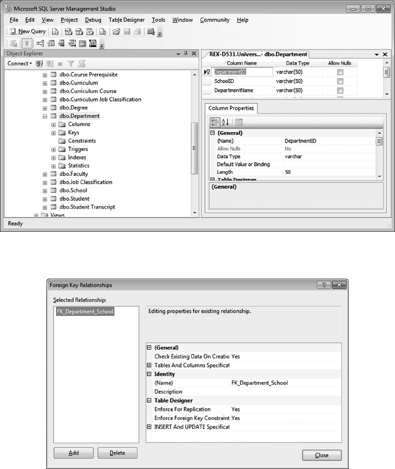
Task: Click the Length value 50 field
Action: tap(329, 172)
